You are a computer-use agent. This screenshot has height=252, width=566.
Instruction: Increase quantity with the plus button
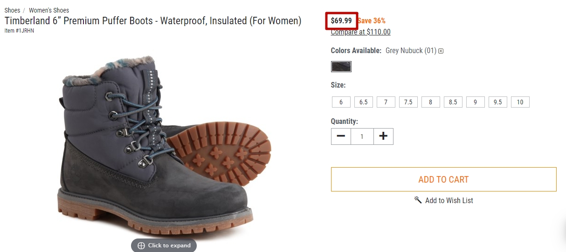[383, 136]
